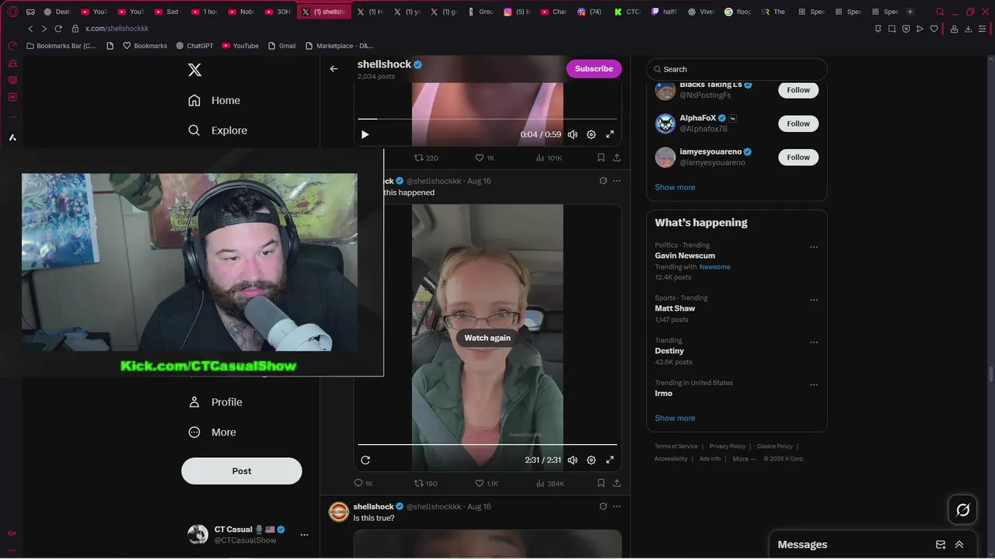
Task: View analytics showing 101K views
Action: (x=549, y=158)
